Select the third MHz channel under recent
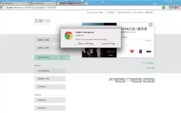181x113 pixels. click(x=50, y=87)
